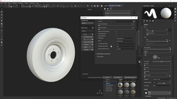Screen dimensions: 177x99
Task: Open video camera options in top toolbar
Action: 98,6
